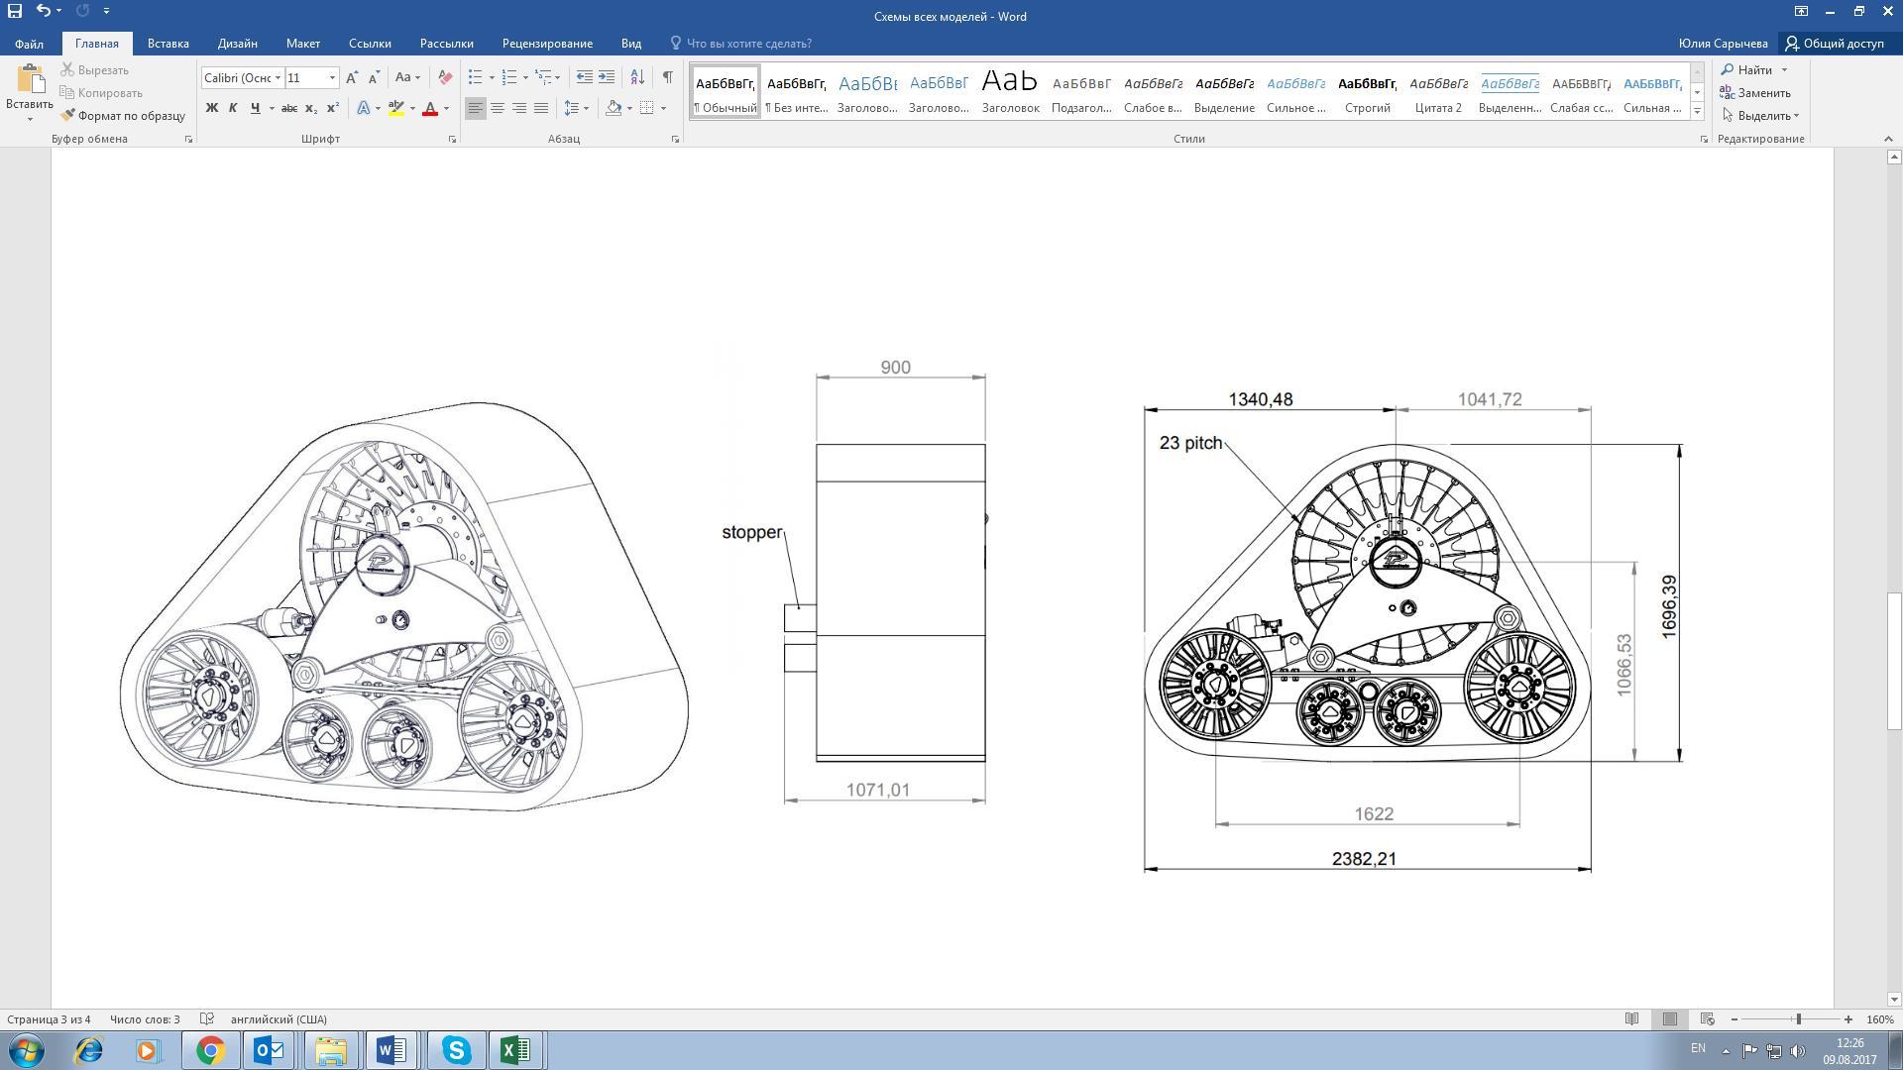Apply superscript formatting
Image resolution: width=1903 pixels, height=1070 pixels.
(x=332, y=108)
